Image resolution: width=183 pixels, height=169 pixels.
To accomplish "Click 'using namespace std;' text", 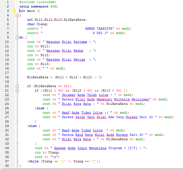I will (x=38, y=7).
